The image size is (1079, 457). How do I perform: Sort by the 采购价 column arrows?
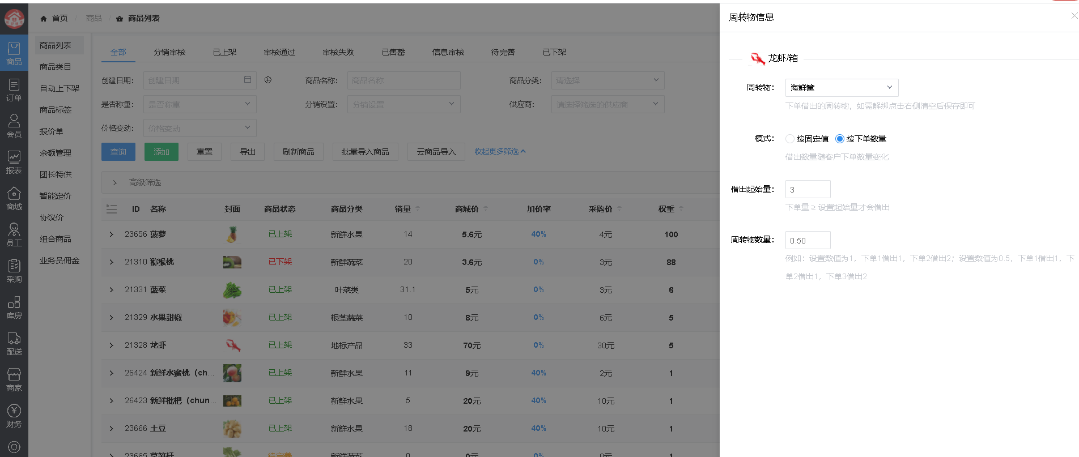pyautogui.click(x=619, y=209)
